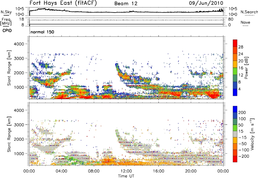
Task: Click the '16:00' time tick label
Action: [x=158, y=171]
